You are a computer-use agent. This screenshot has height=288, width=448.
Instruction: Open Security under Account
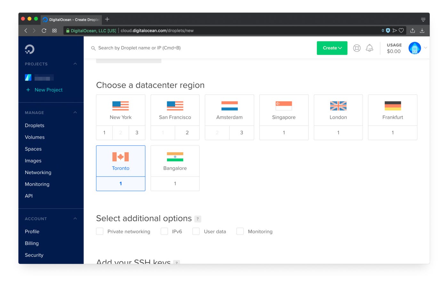coord(34,255)
